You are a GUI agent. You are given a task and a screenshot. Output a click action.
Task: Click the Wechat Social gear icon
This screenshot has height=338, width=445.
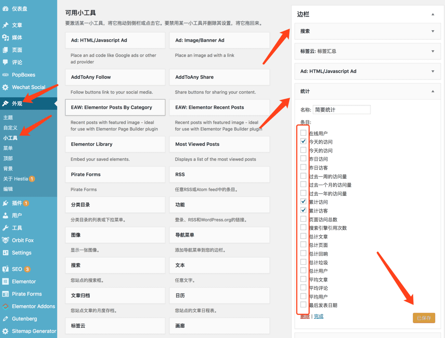click(x=7, y=87)
